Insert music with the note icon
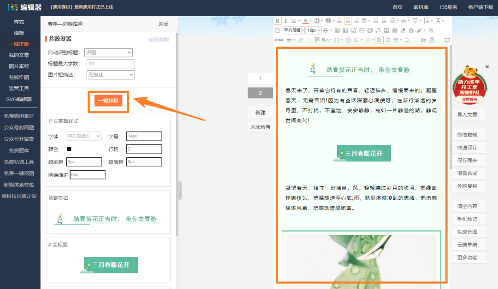498x289 pixels. [378, 30]
